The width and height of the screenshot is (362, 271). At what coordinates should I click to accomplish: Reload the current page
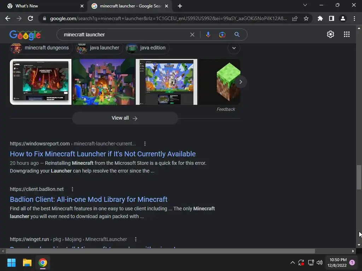click(x=30, y=18)
